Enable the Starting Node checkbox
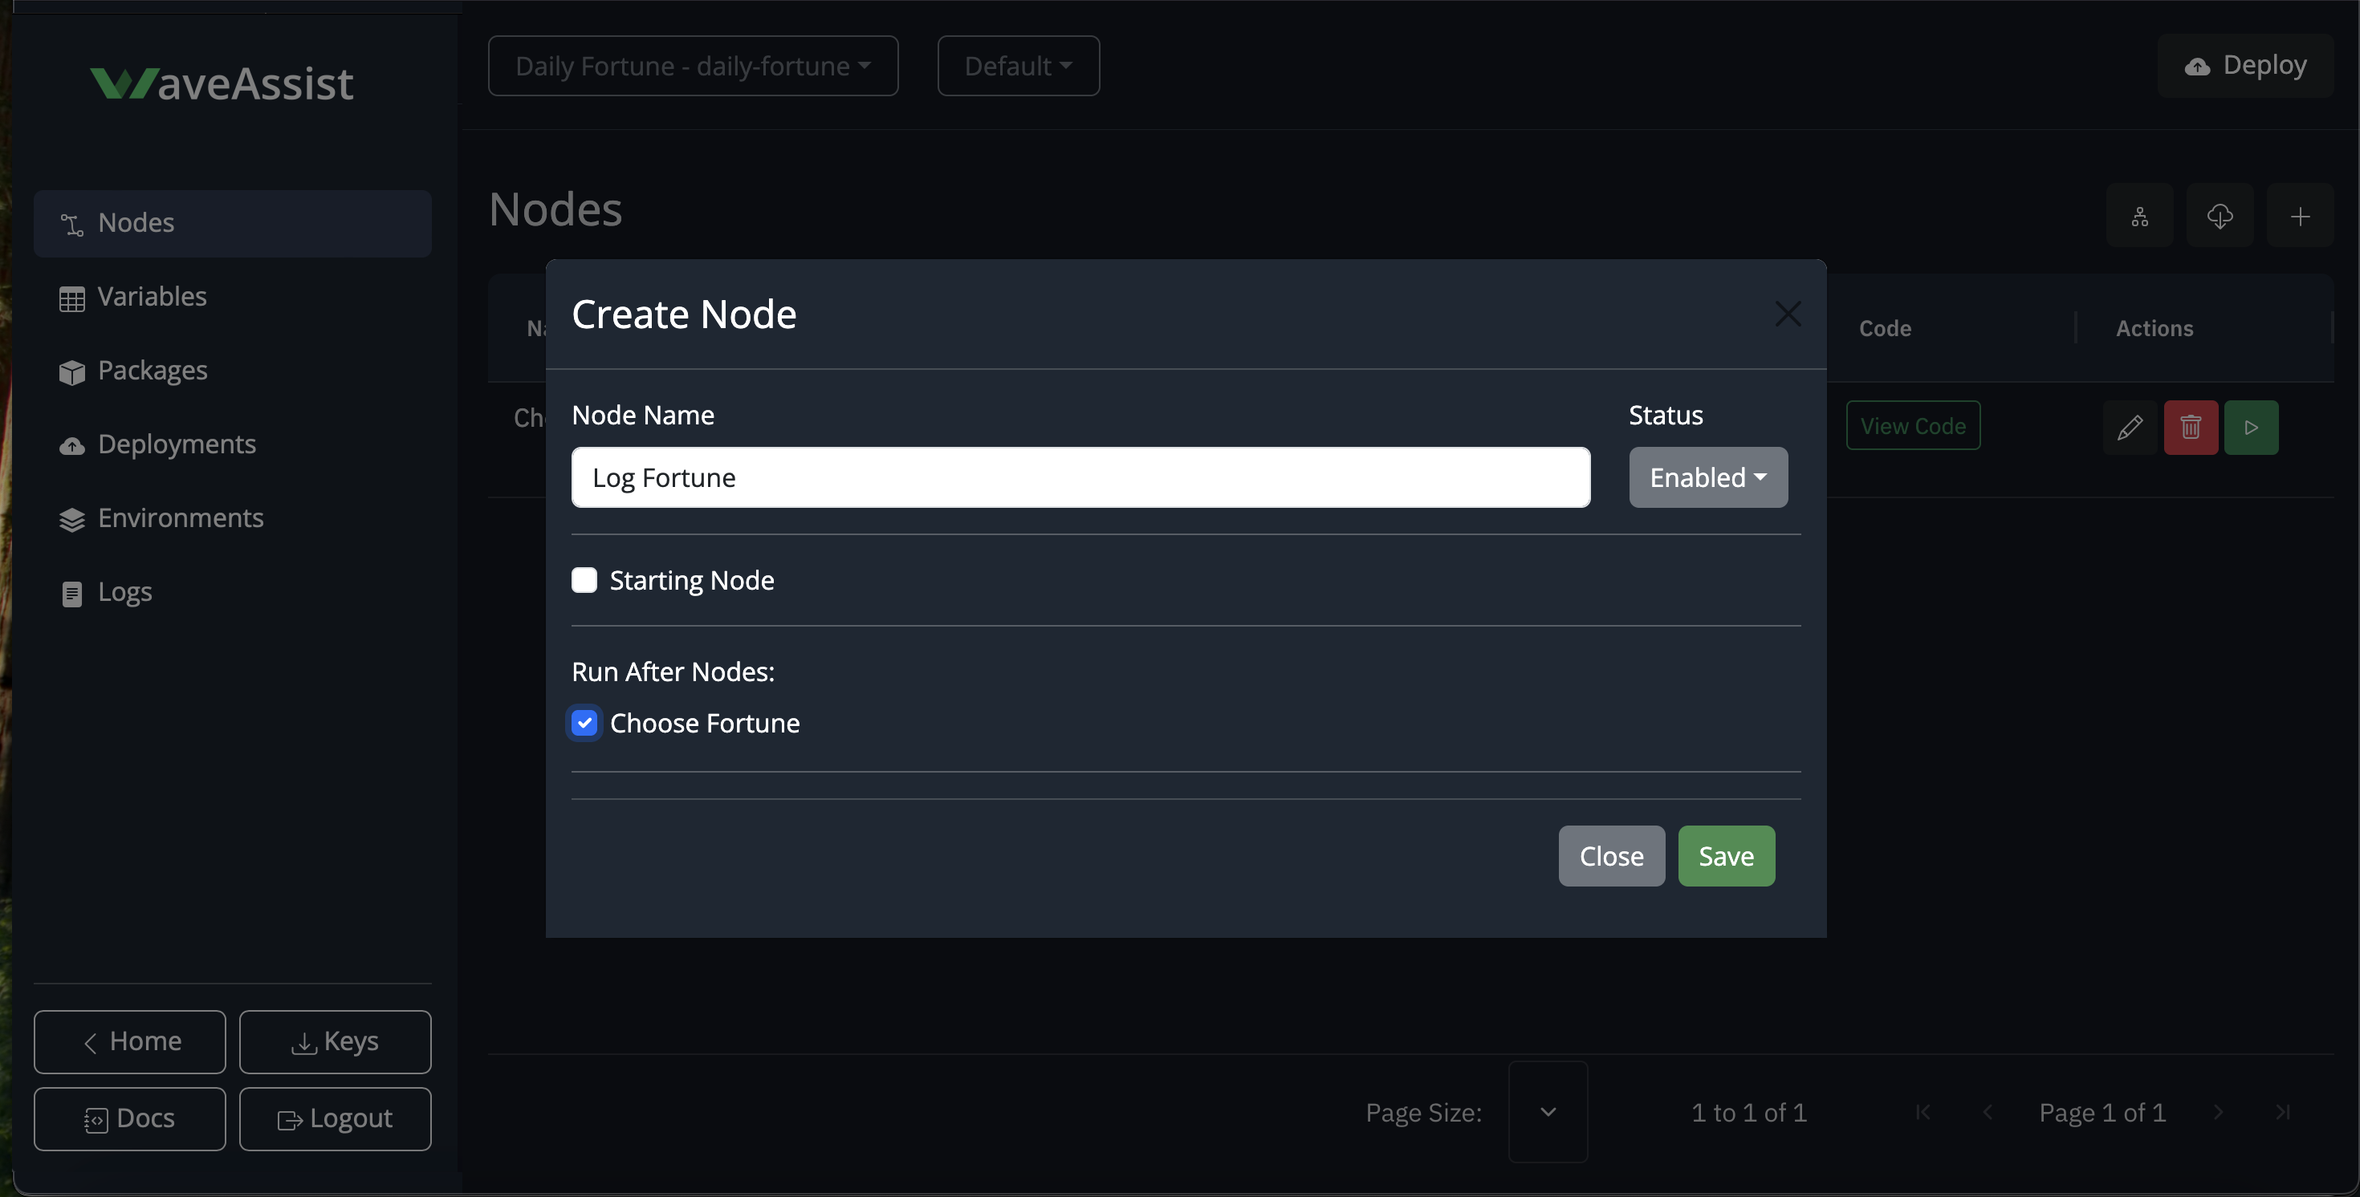This screenshot has width=2360, height=1197. pos(584,580)
